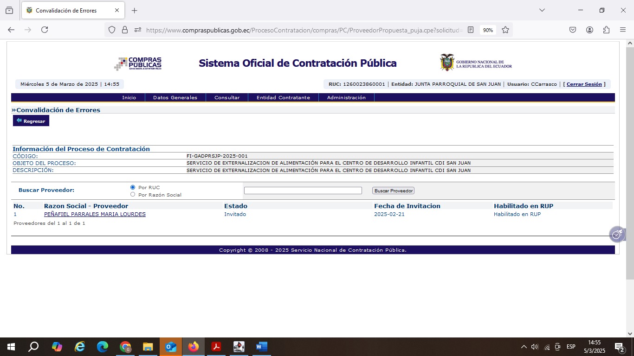634x356 pixels.
Task: Expand the list all tabs dropdown
Action: [x=542, y=10]
